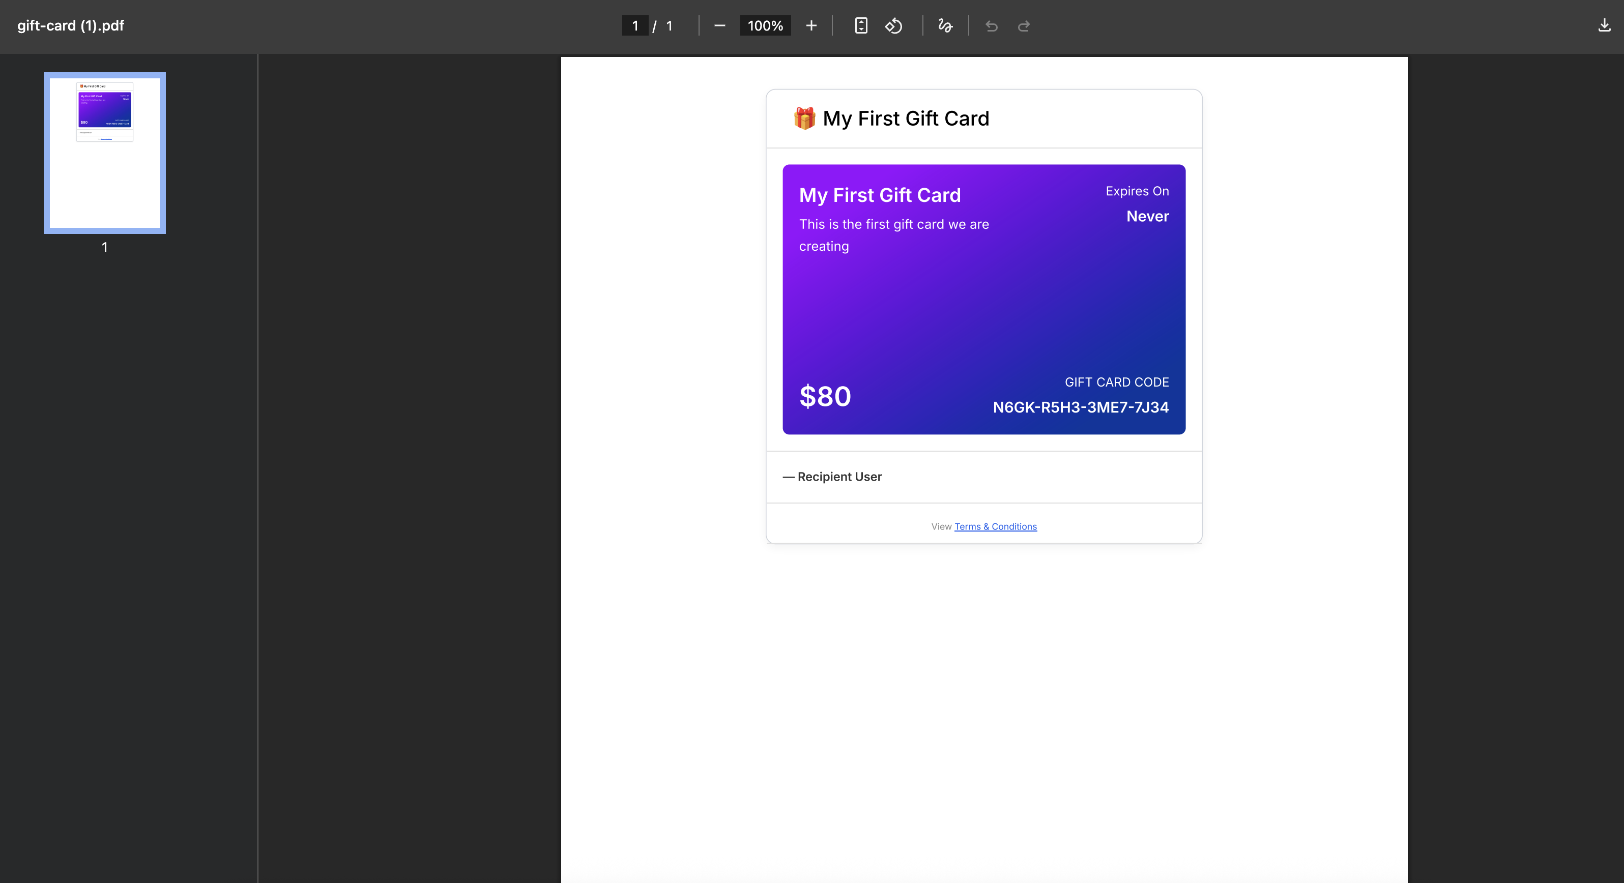Click the current page number field
This screenshot has width=1624, height=883.
pyautogui.click(x=635, y=26)
